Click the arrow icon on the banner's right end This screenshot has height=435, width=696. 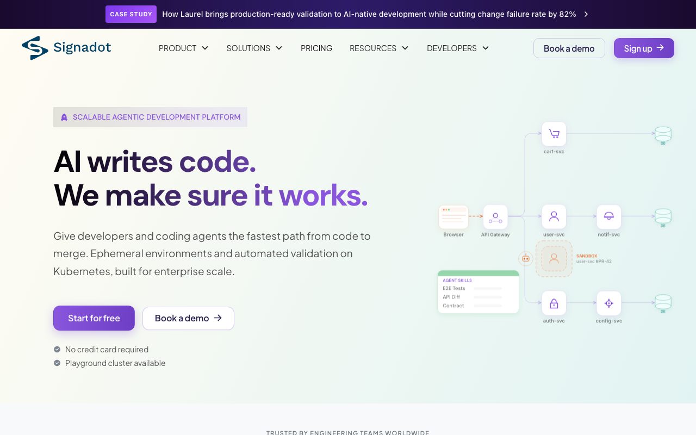[x=586, y=14]
